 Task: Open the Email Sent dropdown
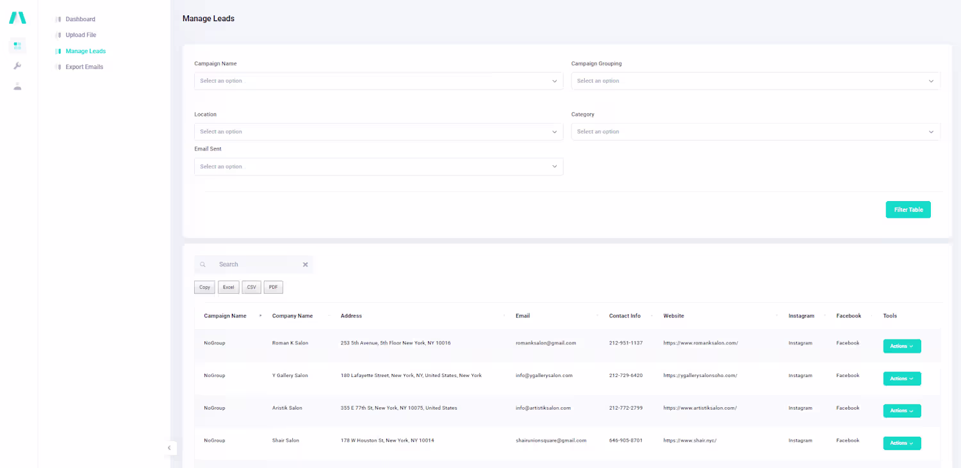pyautogui.click(x=379, y=166)
